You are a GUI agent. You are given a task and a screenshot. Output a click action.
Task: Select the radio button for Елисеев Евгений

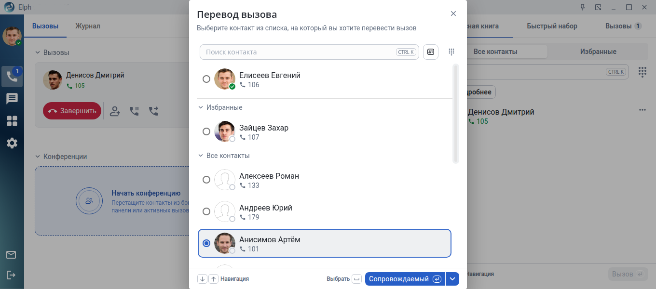click(x=206, y=79)
